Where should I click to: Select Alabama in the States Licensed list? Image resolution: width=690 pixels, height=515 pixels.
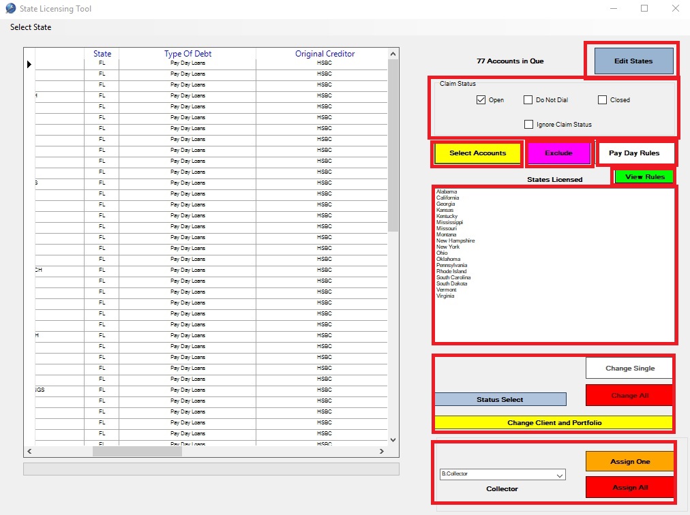(447, 191)
